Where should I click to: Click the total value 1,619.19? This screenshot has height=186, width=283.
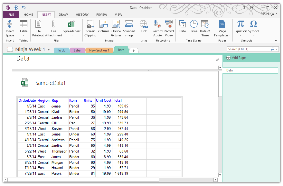tap(121, 173)
